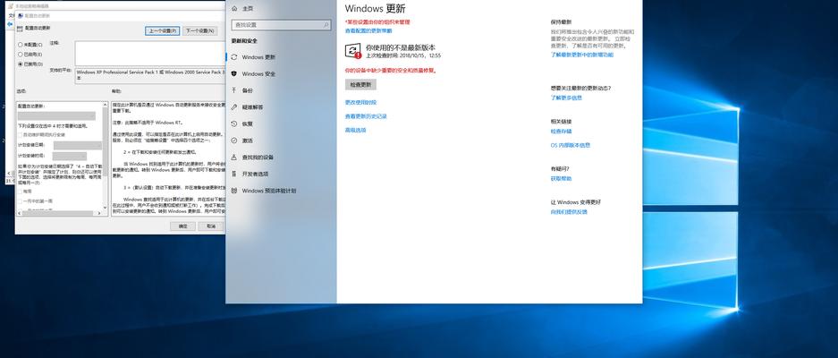Toggle the 自动维护期间执行安装 checkbox
838x358 pixels.
click(x=21, y=135)
